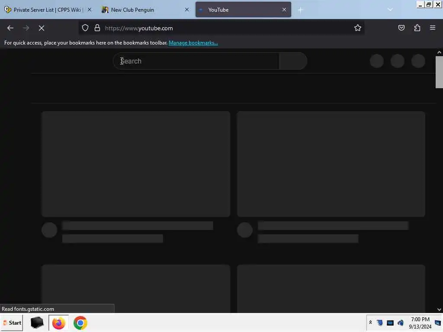This screenshot has height=332, width=443.
Task: Click the page's vertical scrollbar thumb
Action: tap(439, 72)
